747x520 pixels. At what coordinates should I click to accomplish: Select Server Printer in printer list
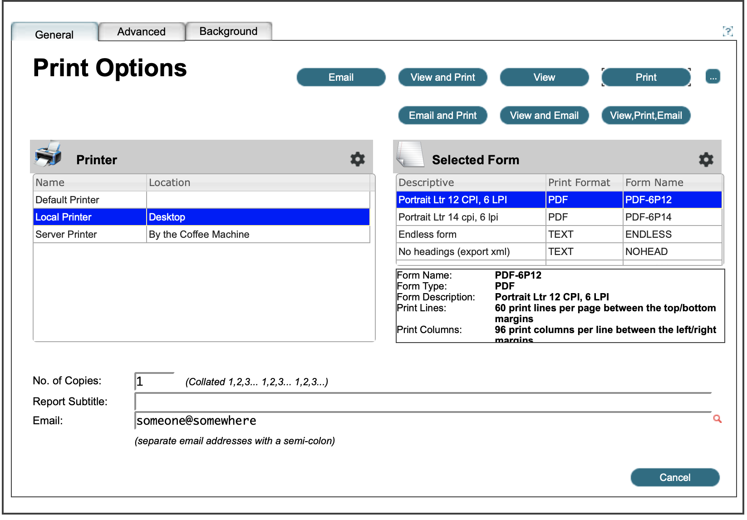(66, 235)
